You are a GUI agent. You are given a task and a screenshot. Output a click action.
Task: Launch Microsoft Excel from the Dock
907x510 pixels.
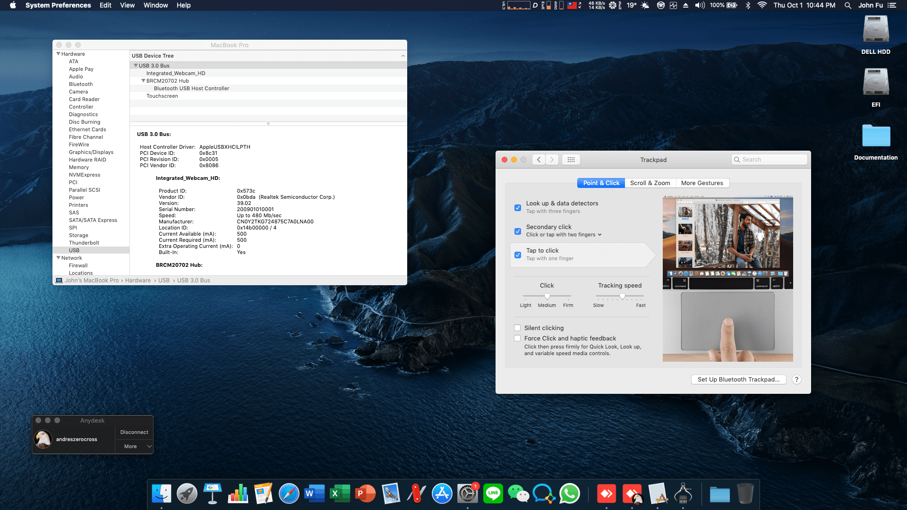[340, 493]
